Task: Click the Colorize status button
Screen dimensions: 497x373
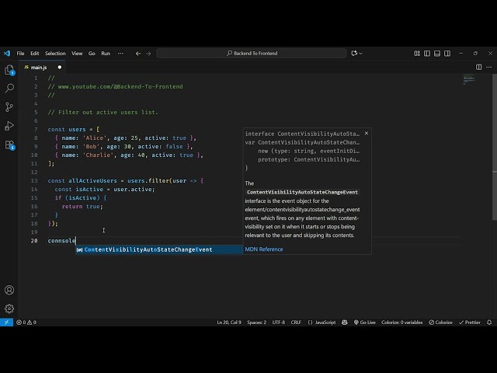Action: click(440, 322)
